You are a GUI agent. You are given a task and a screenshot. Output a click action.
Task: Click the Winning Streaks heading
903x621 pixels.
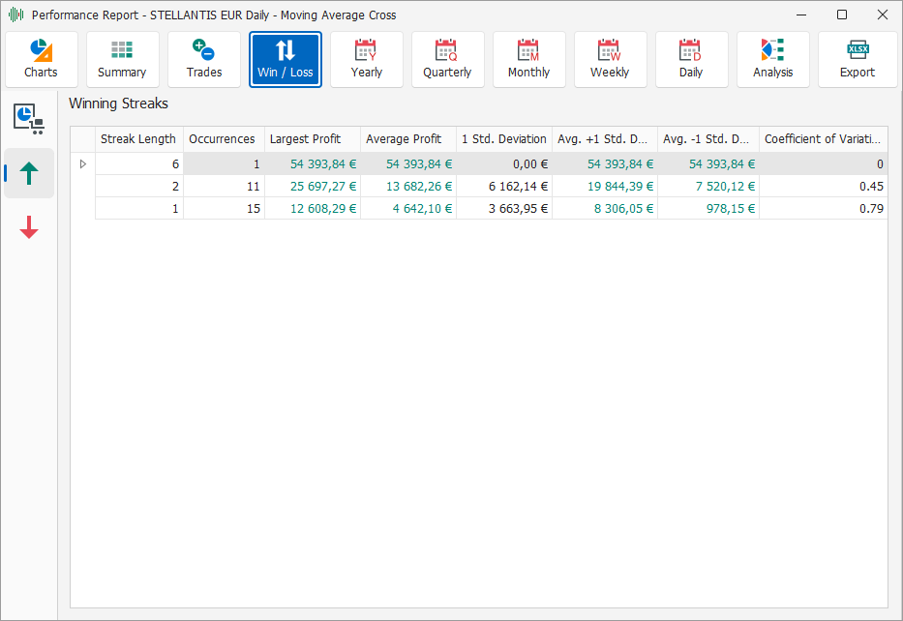click(x=119, y=103)
